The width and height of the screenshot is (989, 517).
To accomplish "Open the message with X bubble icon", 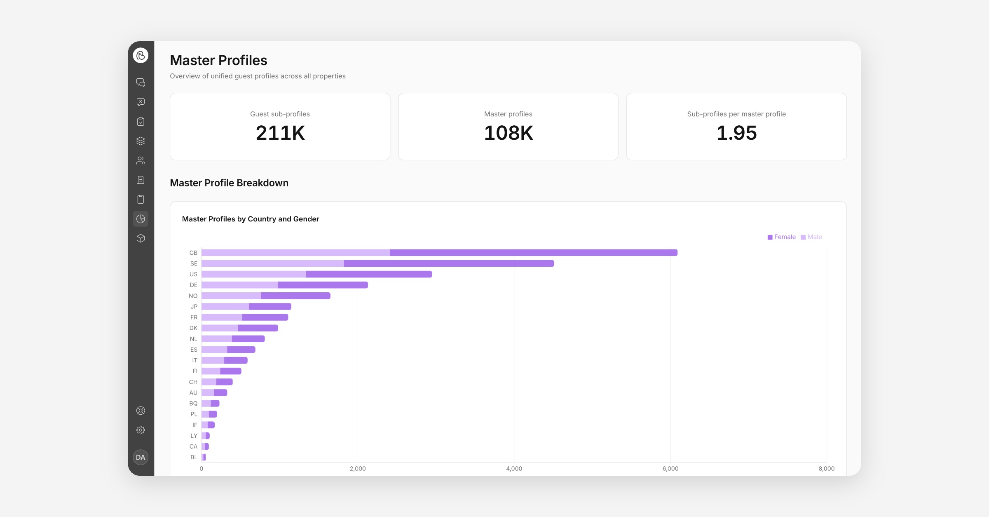I will click(141, 102).
